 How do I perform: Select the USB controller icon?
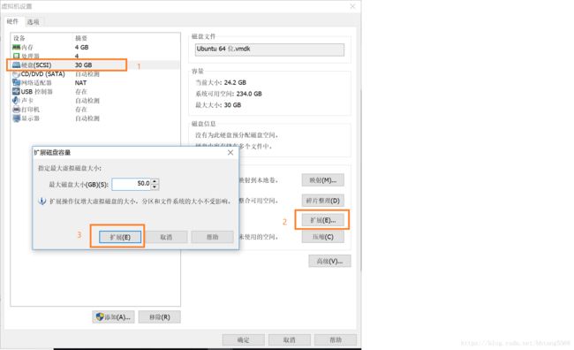[x=16, y=92]
